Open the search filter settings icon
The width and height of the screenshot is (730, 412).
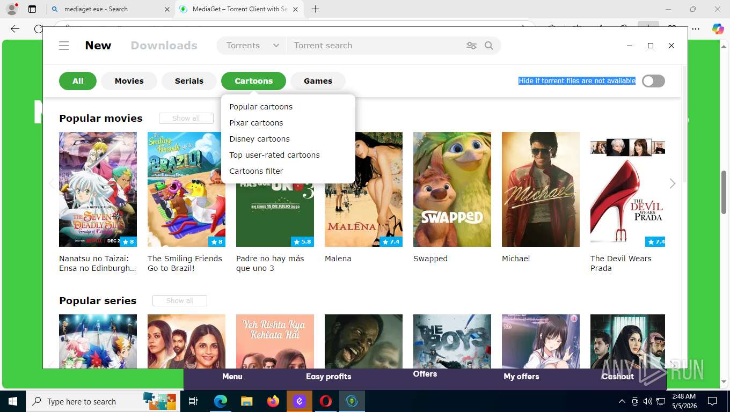[471, 46]
